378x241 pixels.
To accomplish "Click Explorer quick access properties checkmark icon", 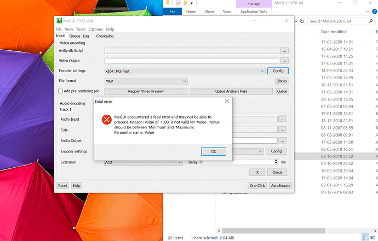I will (x=179, y=3).
